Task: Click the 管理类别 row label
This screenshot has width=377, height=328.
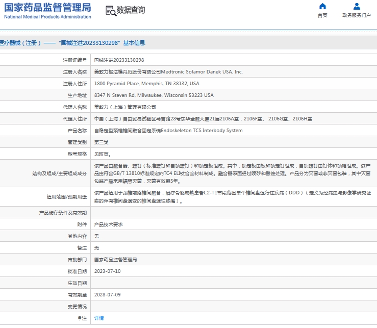Action: tap(77, 142)
